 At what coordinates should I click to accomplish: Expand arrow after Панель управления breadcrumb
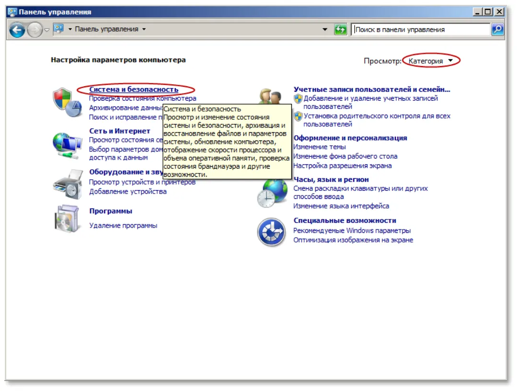coord(144,29)
